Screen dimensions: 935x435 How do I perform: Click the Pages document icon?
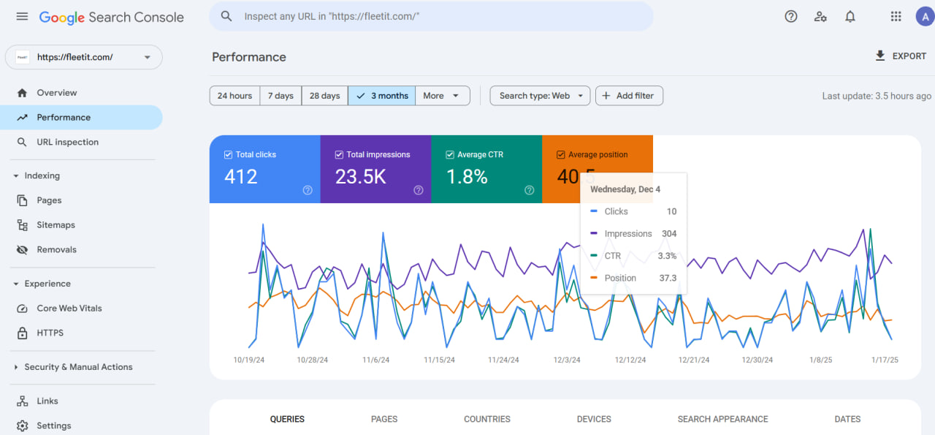coord(22,200)
